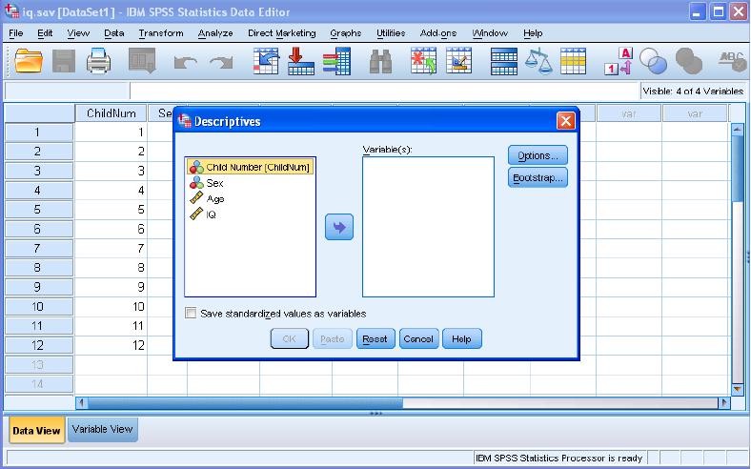This screenshot has width=751, height=469.
Task: Click the Value labels icon
Action: coord(619,61)
